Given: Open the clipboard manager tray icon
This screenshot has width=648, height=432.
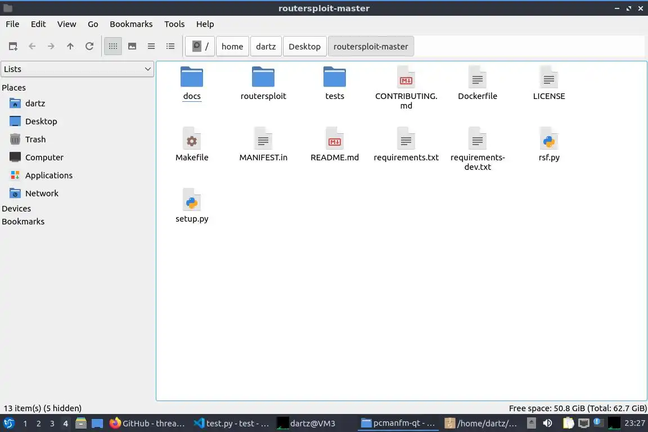Looking at the screenshot, I should coord(568,424).
